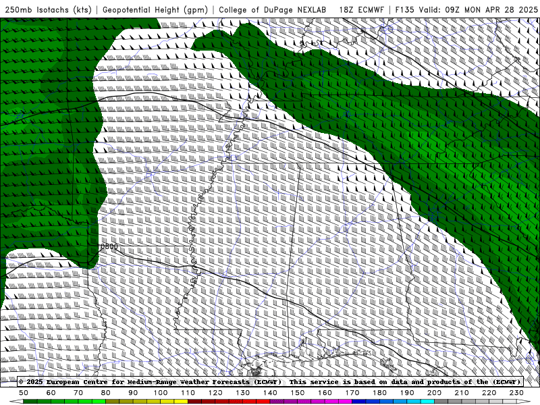The width and height of the screenshot is (540, 405).
Task: Click the 'College of DuPage NEXLAB' label
Action: click(273, 10)
